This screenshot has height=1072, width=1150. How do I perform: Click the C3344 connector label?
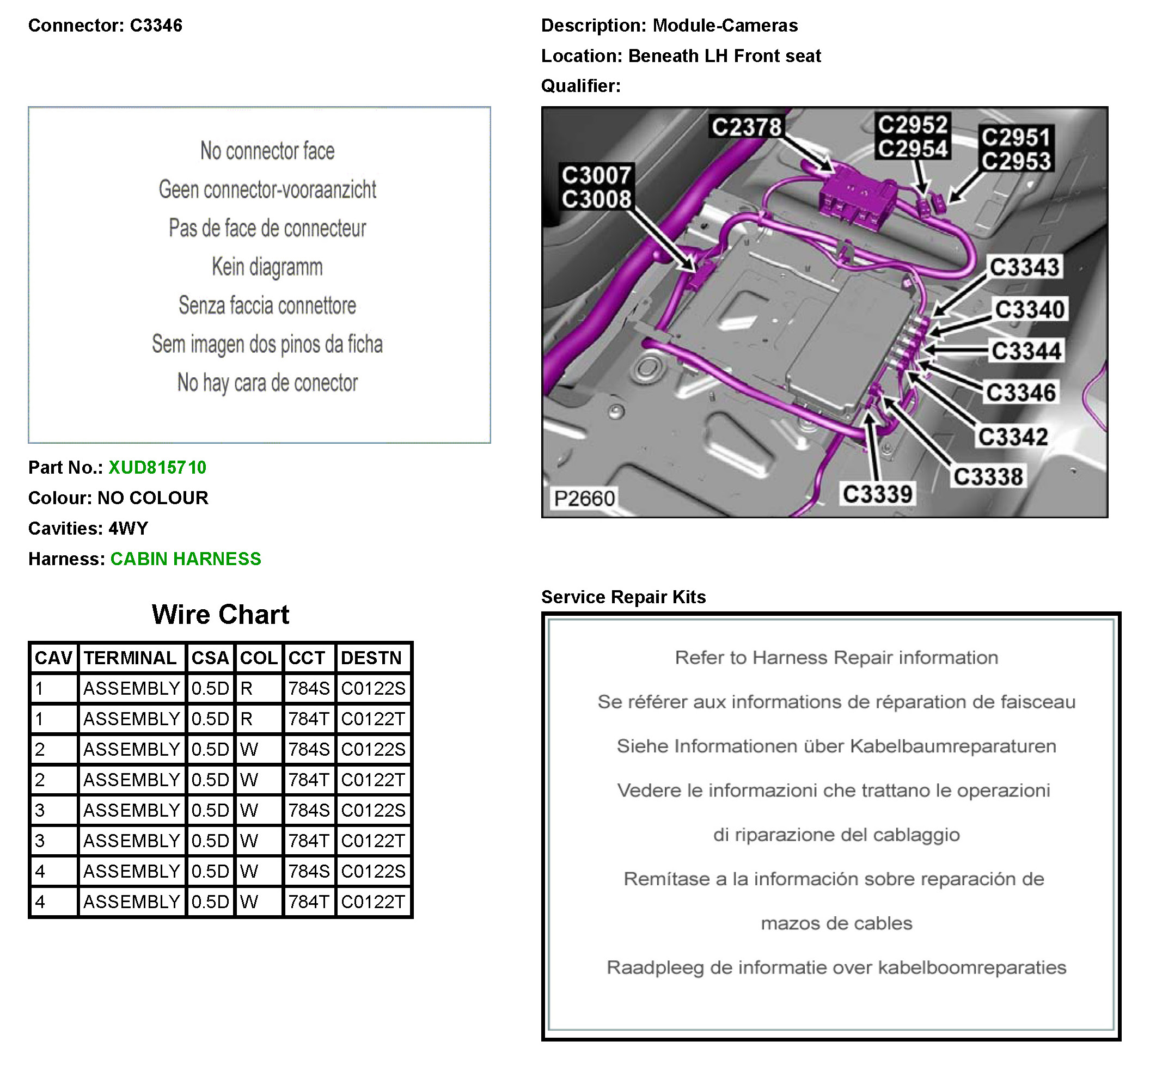point(1026,351)
